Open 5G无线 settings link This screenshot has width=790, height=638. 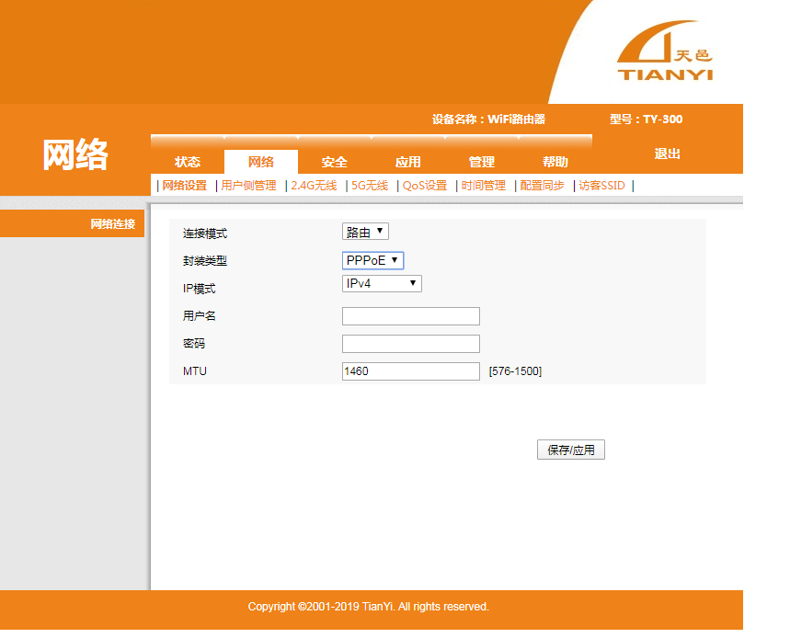coord(370,186)
